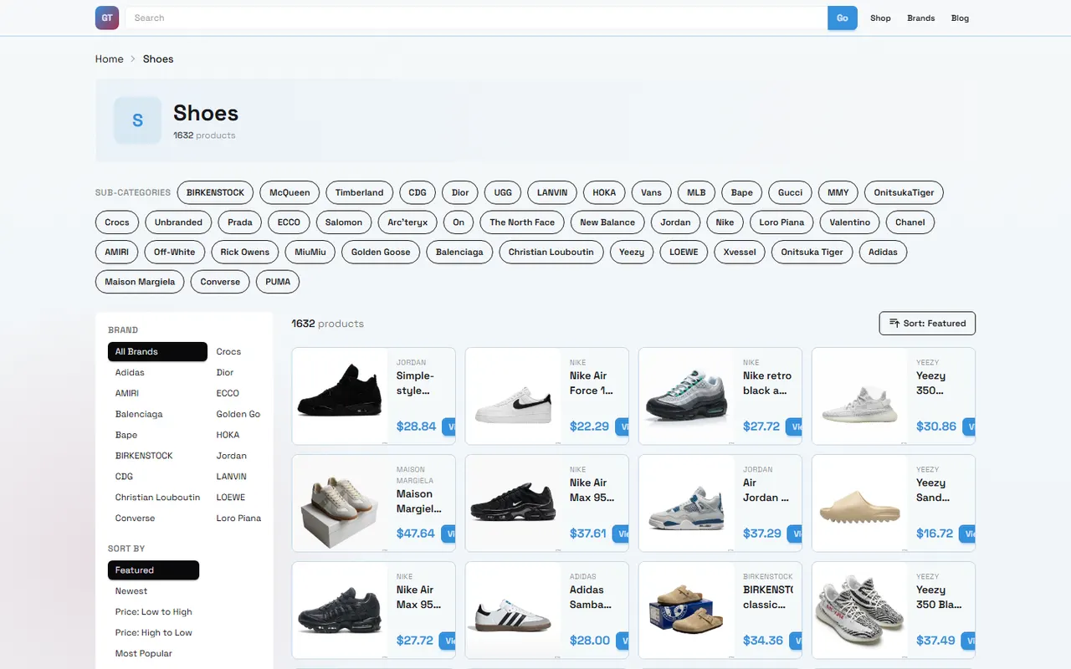
Task: Open the Brands menu item
Action: click(920, 18)
